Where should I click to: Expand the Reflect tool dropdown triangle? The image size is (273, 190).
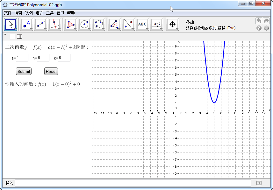(133, 29)
